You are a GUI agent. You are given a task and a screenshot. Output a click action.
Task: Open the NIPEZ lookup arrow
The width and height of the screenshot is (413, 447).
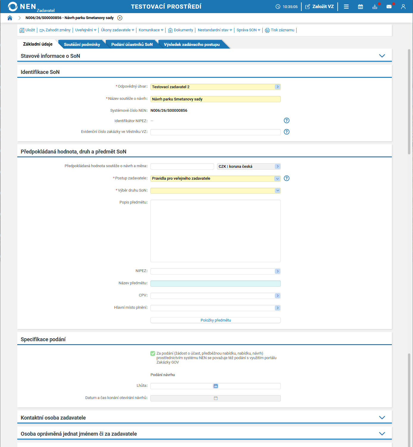(278, 271)
